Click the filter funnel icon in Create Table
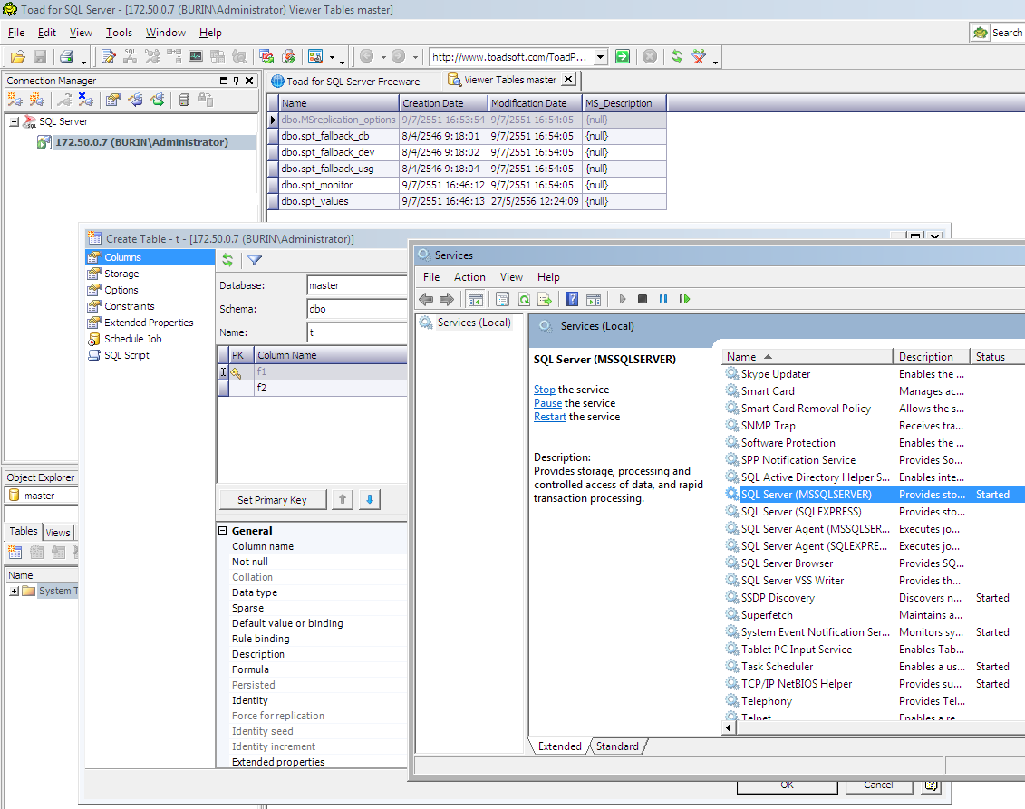Screen dimensions: 1025x809 (255, 260)
